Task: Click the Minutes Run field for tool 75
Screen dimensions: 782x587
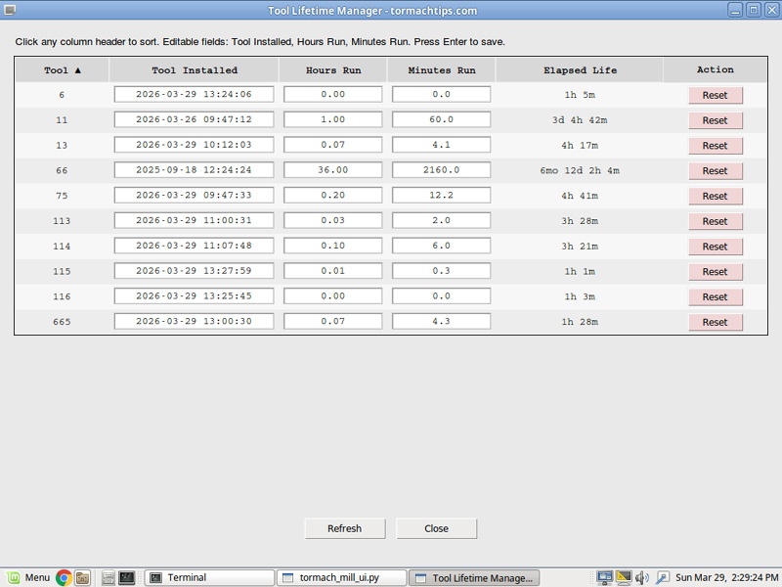Action: click(441, 196)
